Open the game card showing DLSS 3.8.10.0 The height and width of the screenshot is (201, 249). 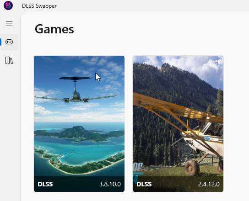pyautogui.click(x=79, y=124)
